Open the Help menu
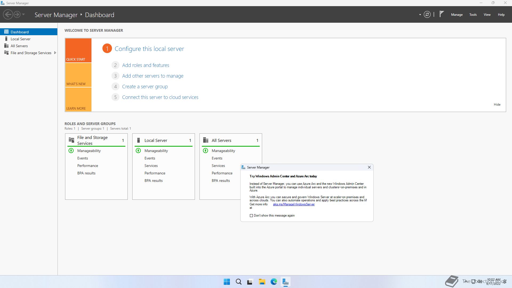Image resolution: width=512 pixels, height=288 pixels. [501, 15]
